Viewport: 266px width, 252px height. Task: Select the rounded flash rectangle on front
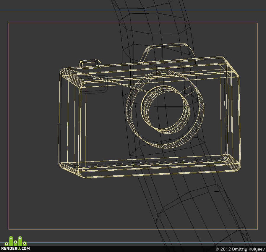click(x=93, y=85)
